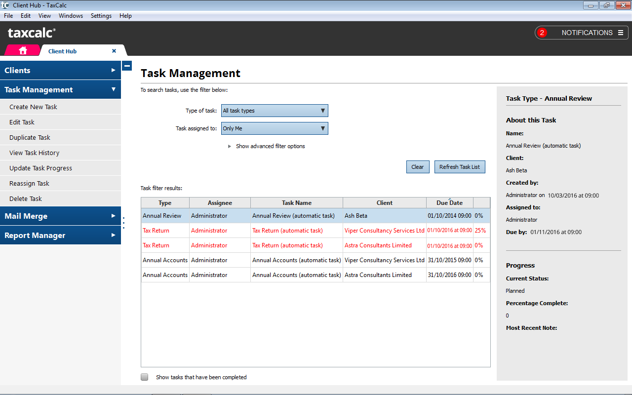Open the File menu
The height and width of the screenshot is (395, 632).
pyautogui.click(x=8, y=16)
